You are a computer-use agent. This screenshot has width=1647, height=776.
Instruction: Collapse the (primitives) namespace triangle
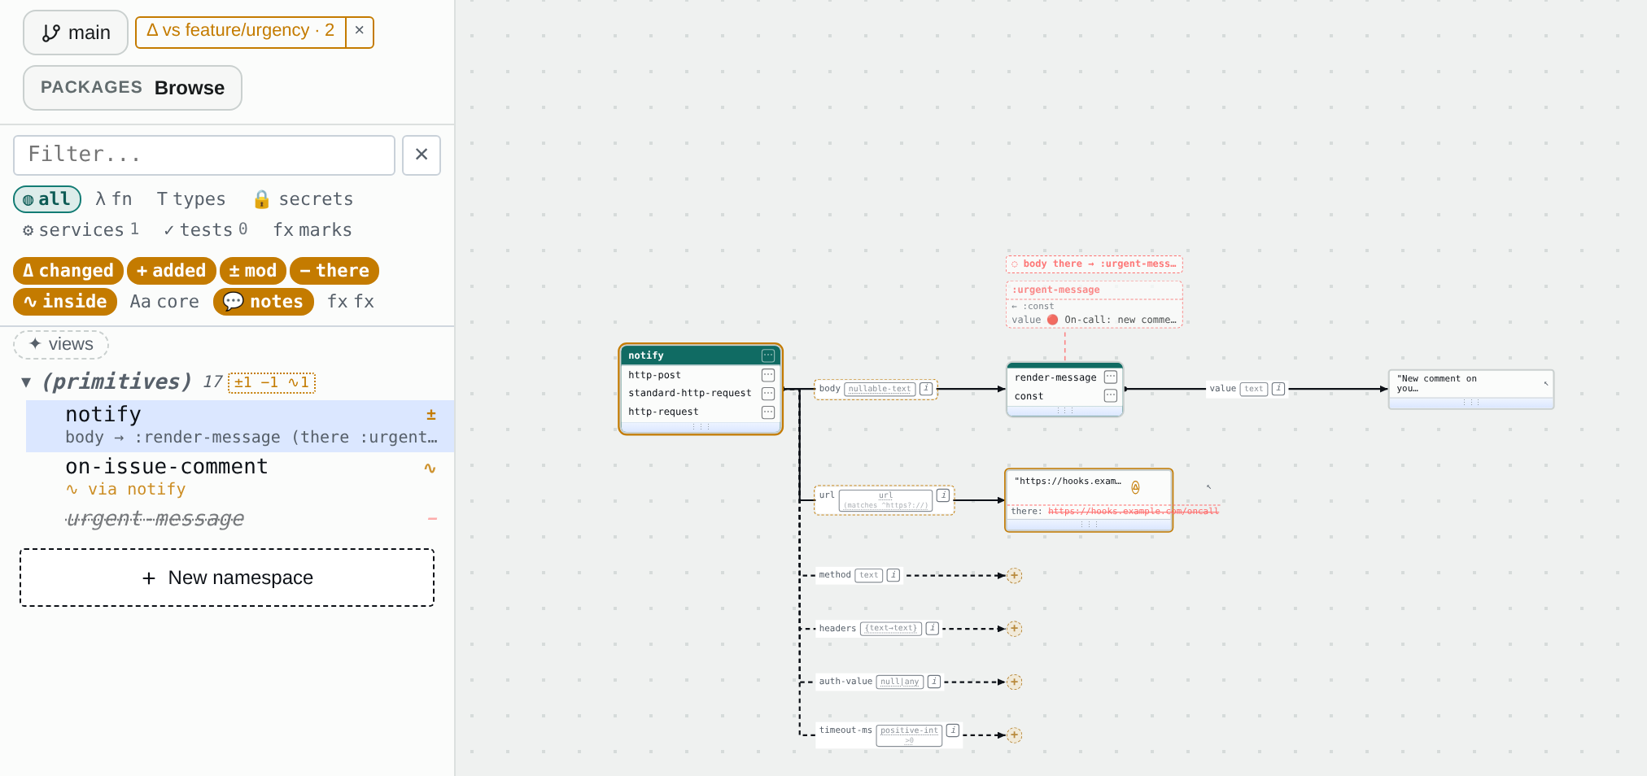pyautogui.click(x=26, y=382)
